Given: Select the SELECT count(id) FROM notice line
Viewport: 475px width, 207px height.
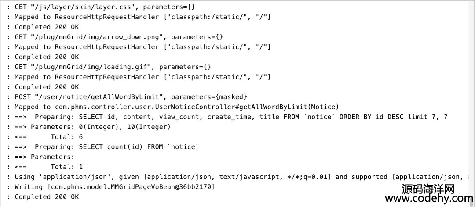Looking at the screenshot, I should (x=103, y=147).
